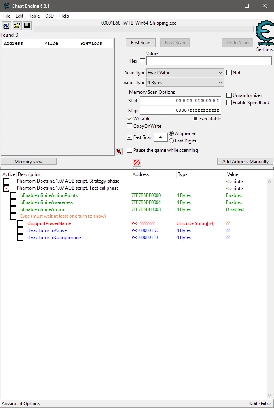This screenshot has width=274, height=408.
Task: Toggle the Evac group checkbox
Action: pyautogui.click(x=13, y=216)
